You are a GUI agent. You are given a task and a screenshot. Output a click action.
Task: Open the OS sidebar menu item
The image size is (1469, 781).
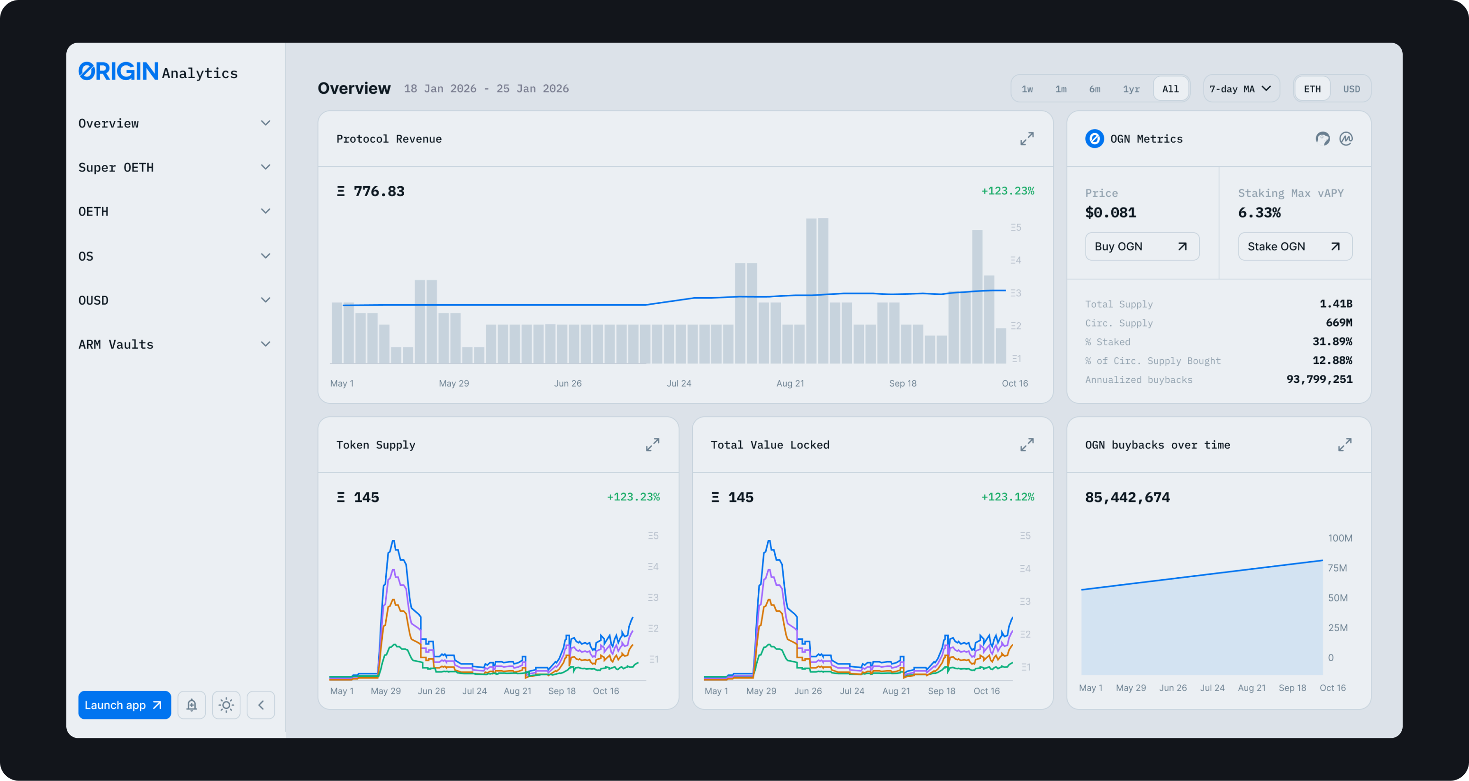175,256
